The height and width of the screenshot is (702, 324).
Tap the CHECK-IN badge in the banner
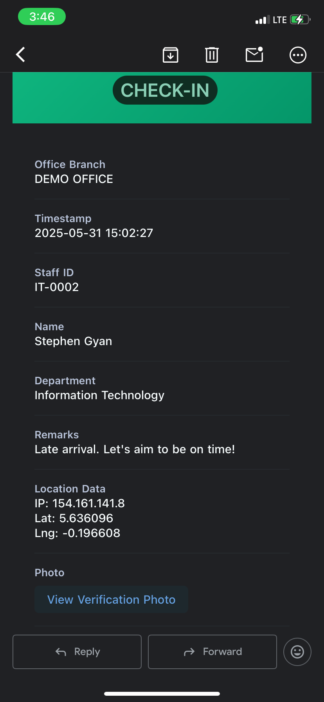165,90
